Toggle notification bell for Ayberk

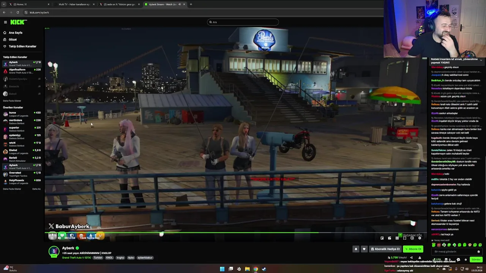point(356,249)
